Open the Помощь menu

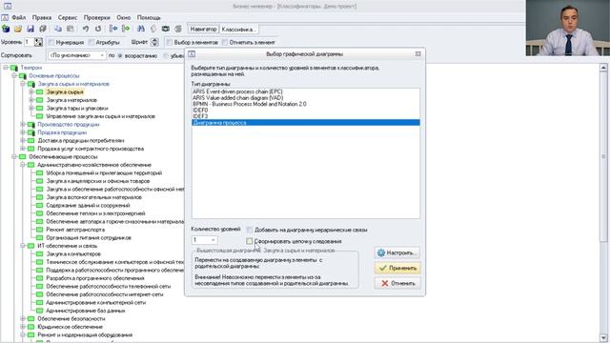pos(149,18)
